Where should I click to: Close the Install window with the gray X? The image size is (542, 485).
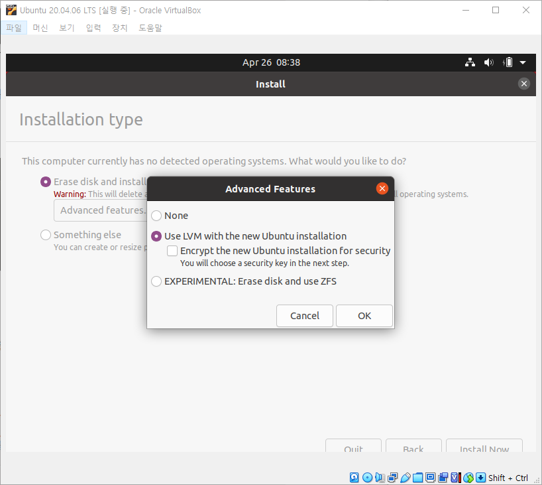[524, 84]
